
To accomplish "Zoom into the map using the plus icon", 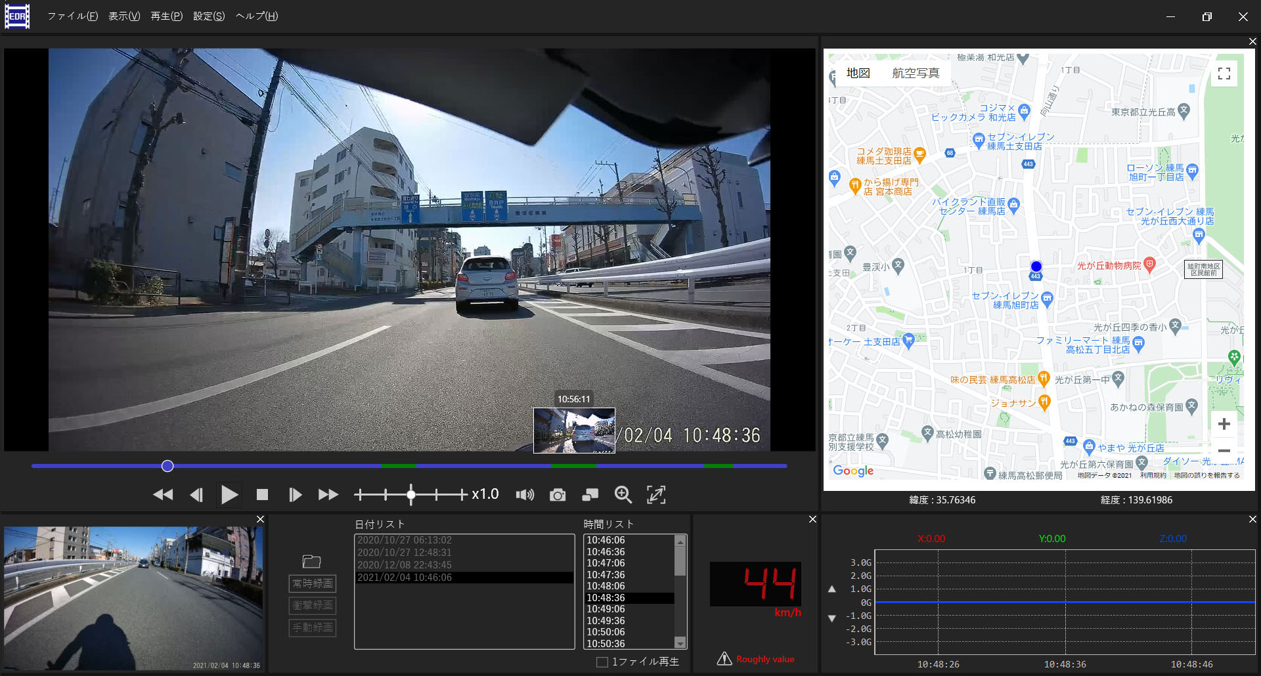I will pos(1224,424).
